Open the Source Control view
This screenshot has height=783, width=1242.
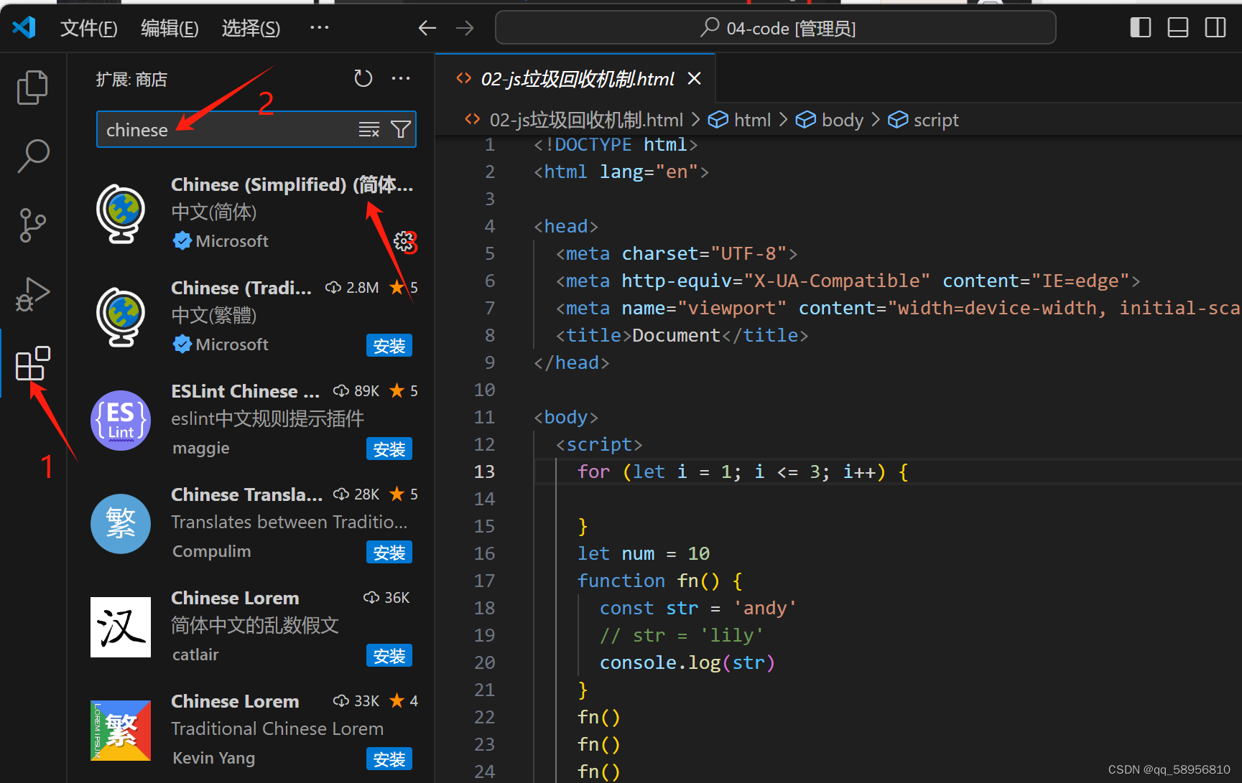[32, 225]
